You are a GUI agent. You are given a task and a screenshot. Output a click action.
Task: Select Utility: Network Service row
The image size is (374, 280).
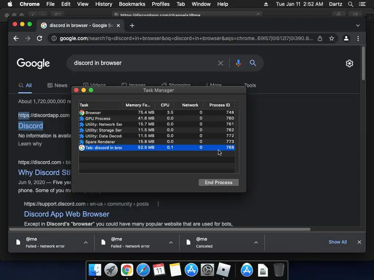157,124
